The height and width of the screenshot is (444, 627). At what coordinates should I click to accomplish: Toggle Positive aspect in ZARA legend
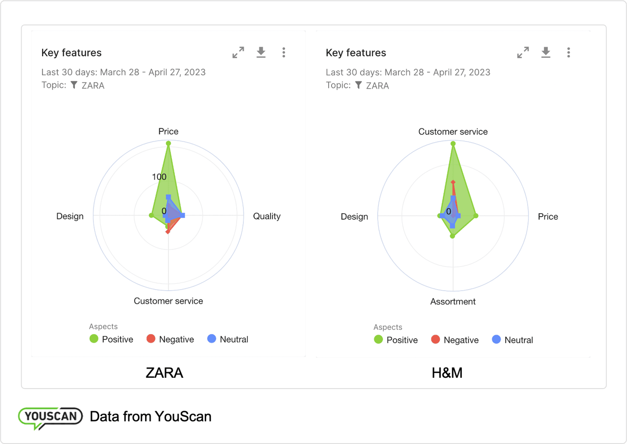click(x=94, y=339)
